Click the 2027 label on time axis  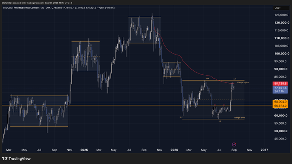[x=264, y=150]
